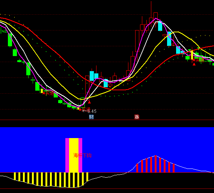Select the tallest red histogram bar
This screenshot has height=193, width=214.
click(x=155, y=164)
